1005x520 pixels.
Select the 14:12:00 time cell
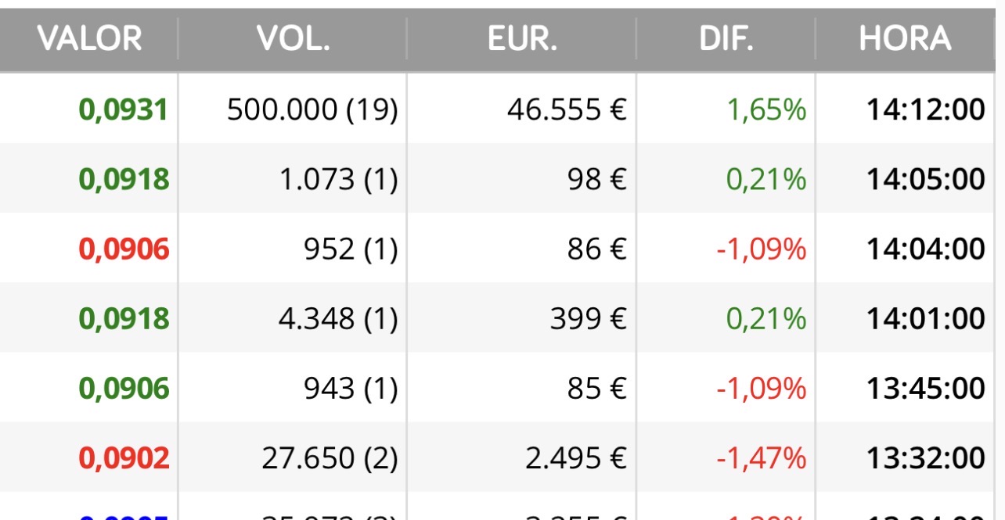click(x=925, y=110)
